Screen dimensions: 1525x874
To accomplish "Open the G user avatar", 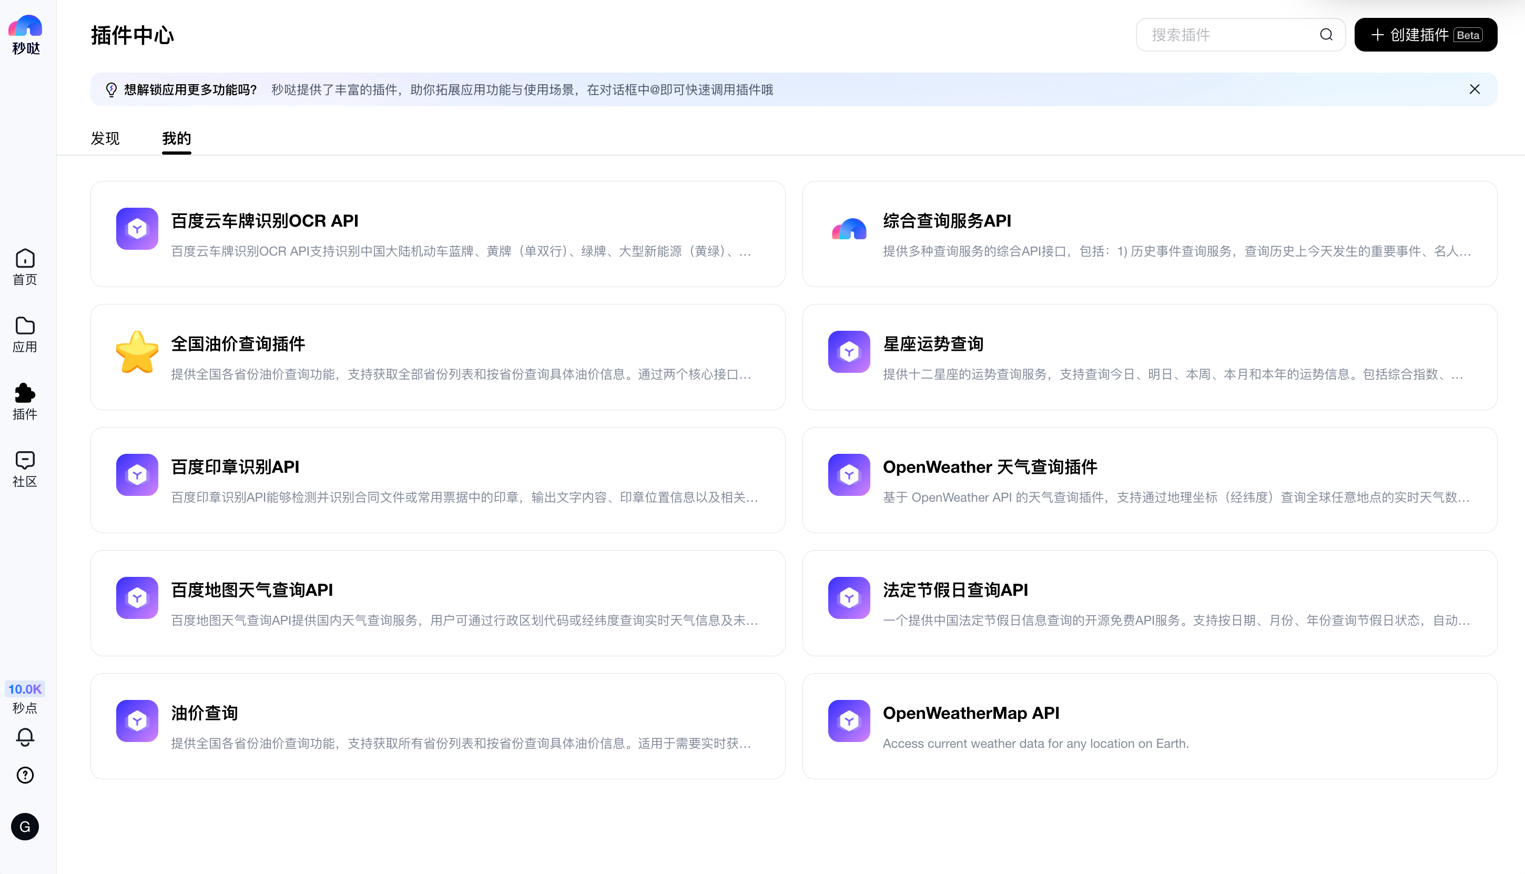I will pyautogui.click(x=25, y=827).
